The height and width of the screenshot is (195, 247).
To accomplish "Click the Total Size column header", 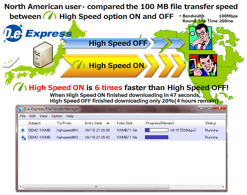I will pos(124,123).
